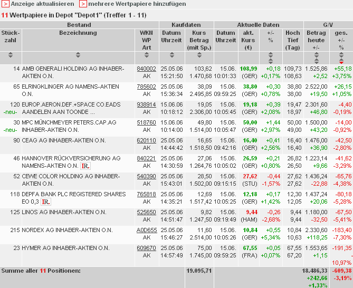Open WKN 840002 for AMB Generali

point(146,69)
